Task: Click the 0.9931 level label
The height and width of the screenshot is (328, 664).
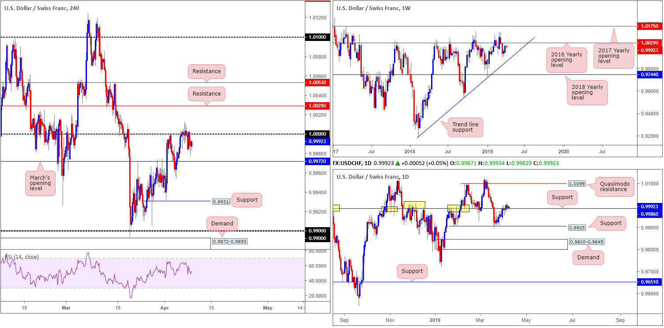Action: [221, 201]
